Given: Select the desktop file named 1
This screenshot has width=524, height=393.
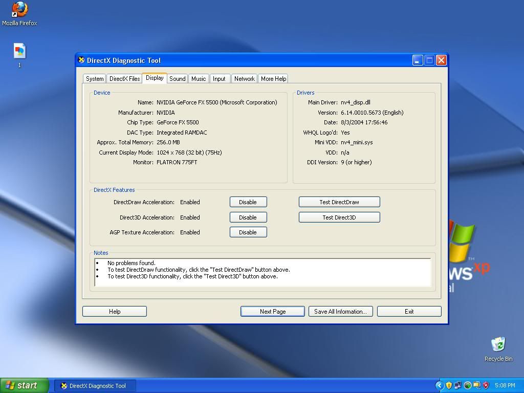Looking at the screenshot, I should (x=19, y=55).
